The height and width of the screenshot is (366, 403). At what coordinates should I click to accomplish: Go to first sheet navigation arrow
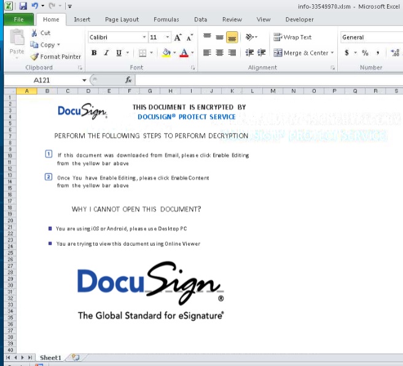tap(8, 357)
